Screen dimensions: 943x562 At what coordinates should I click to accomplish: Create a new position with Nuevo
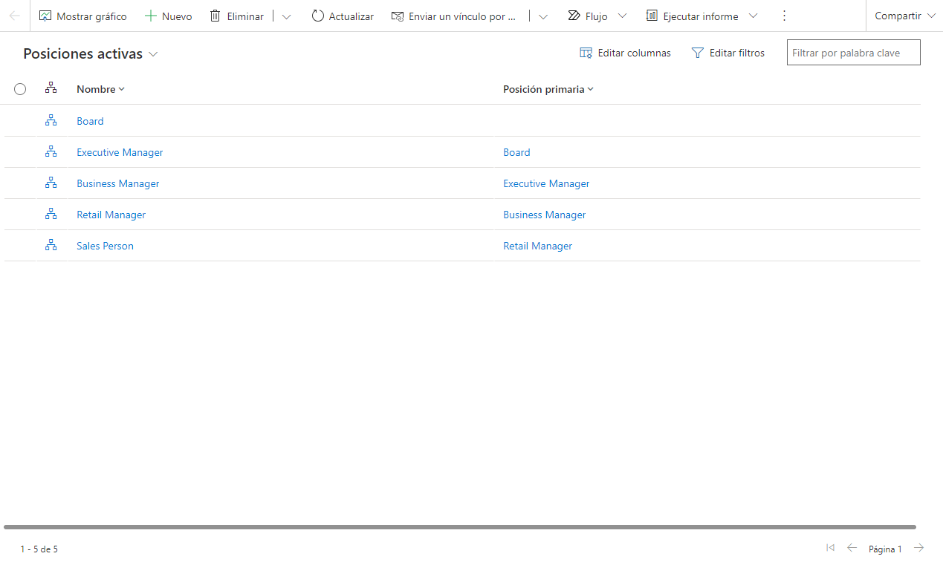(x=169, y=16)
